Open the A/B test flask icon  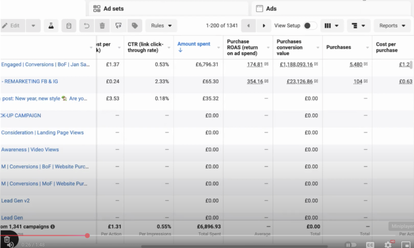(51, 25)
